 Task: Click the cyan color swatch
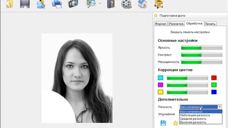[x=161, y=78]
